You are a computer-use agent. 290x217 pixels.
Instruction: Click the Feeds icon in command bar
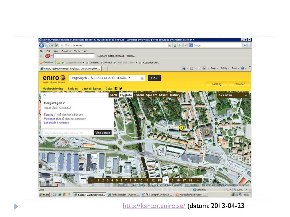191,68
